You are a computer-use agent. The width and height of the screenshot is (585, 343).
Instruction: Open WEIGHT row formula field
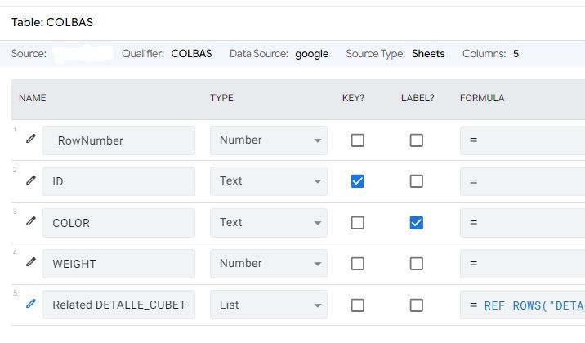[x=522, y=264]
